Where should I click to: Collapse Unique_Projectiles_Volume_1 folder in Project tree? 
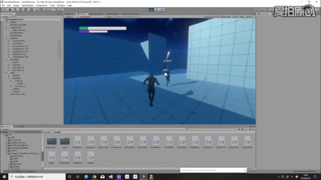[7, 153]
